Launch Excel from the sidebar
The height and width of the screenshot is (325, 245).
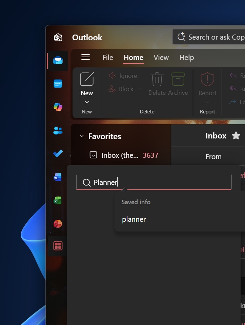click(x=58, y=200)
